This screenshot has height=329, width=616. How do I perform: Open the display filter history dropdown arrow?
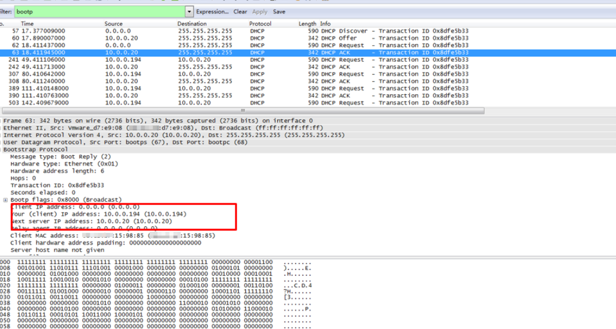point(189,12)
